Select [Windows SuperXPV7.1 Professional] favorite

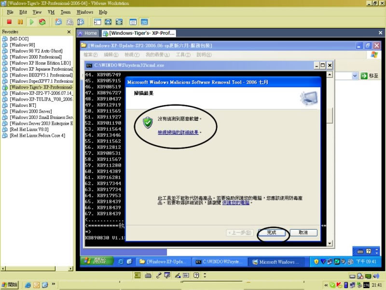click(41, 81)
